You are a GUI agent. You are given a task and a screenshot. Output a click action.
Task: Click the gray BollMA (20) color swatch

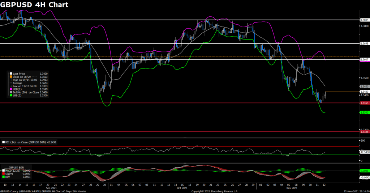(11, 92)
